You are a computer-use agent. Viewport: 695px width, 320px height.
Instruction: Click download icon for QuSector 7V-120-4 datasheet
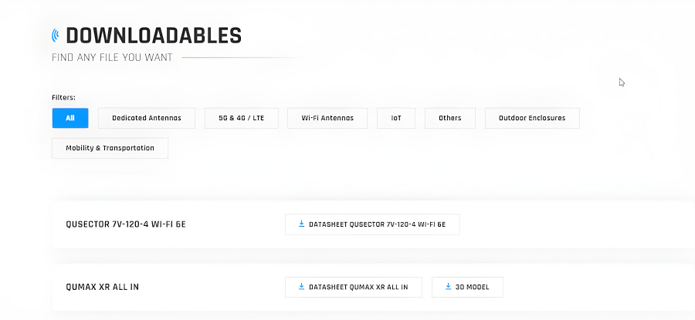point(301,224)
